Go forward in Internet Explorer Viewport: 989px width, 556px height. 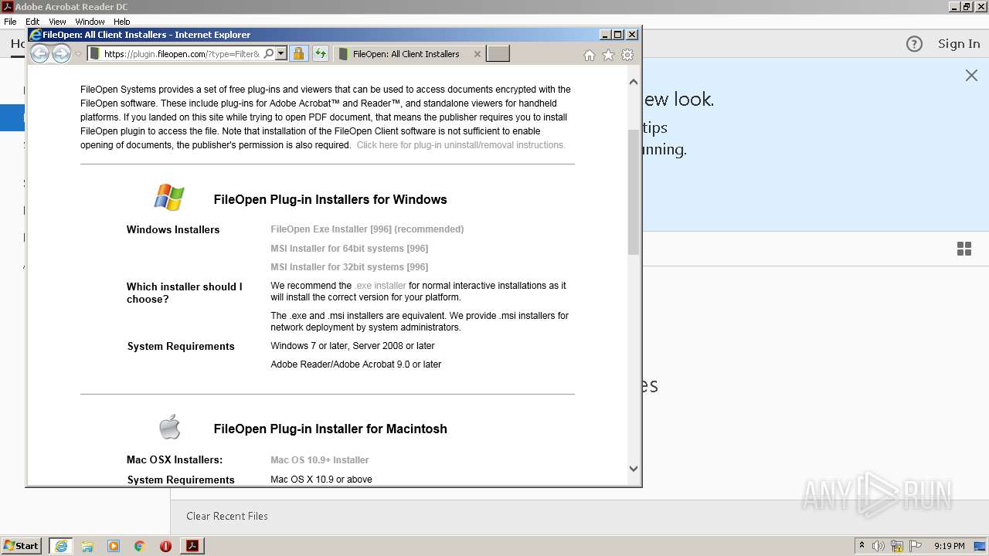pos(61,53)
